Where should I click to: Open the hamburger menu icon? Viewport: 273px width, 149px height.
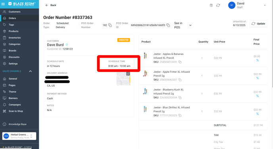[x=3, y=4]
